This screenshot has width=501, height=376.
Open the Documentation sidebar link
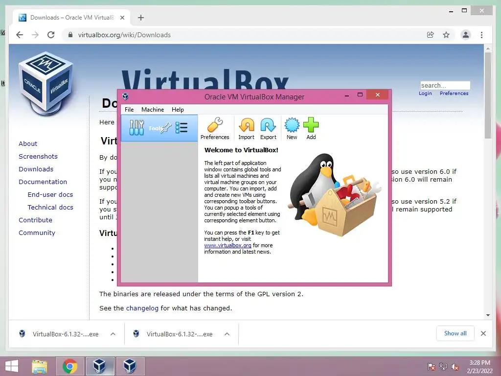click(x=43, y=182)
